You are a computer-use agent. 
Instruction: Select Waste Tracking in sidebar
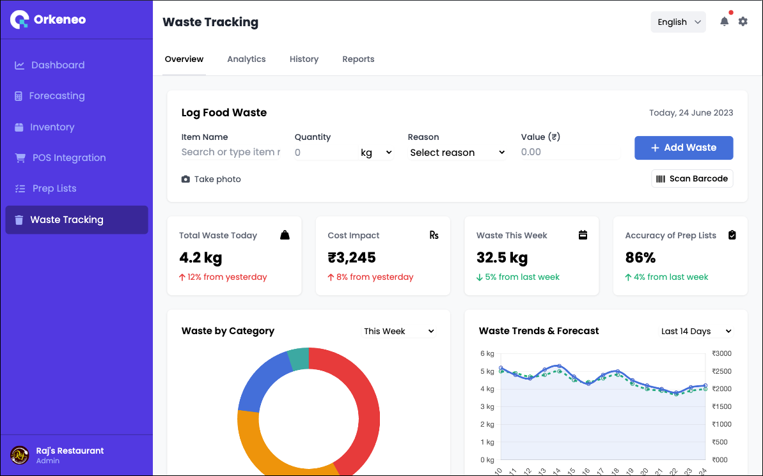point(76,220)
